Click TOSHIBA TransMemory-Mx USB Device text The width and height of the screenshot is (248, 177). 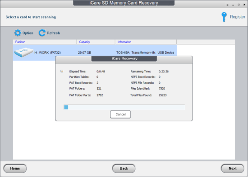[x=145, y=53]
